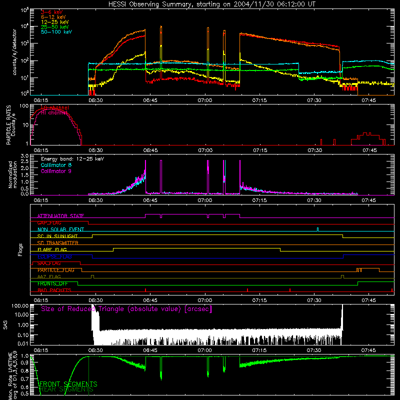Click the NON_SOLAR_EVENT spike near 07:30
400x400 pixels.
pyautogui.click(x=317, y=229)
